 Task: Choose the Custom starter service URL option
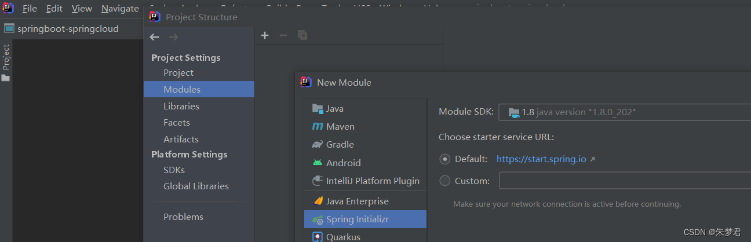coord(445,181)
